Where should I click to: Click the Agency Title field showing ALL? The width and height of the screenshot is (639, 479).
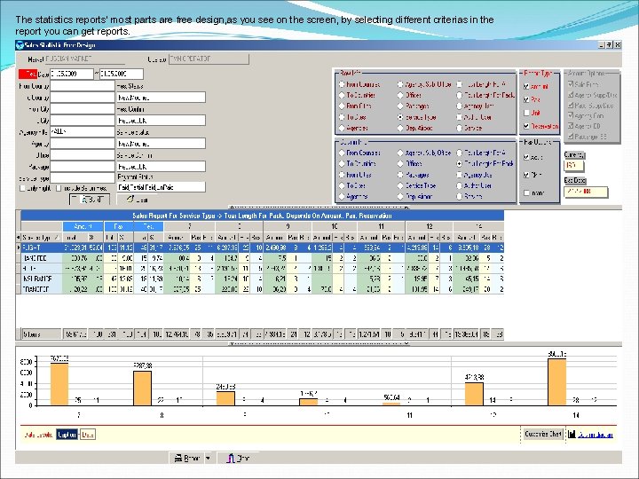[x=83, y=132]
